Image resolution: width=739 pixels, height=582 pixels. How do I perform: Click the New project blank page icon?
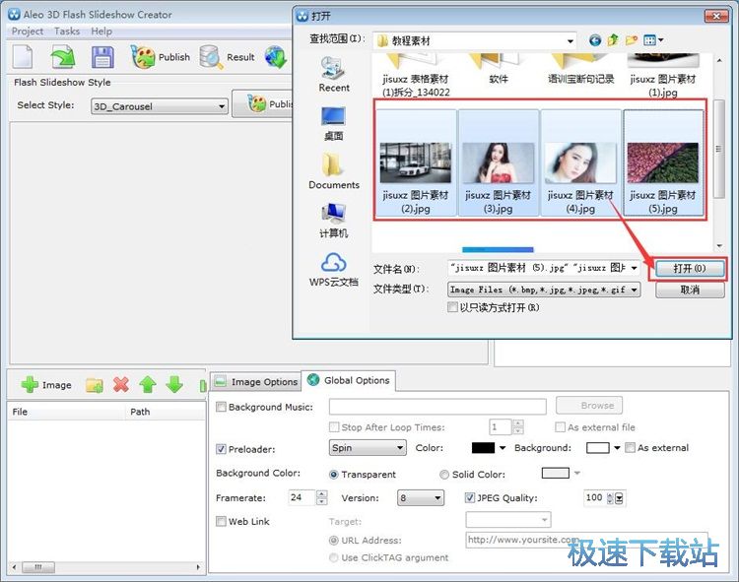[x=23, y=57]
